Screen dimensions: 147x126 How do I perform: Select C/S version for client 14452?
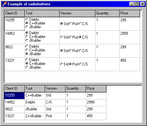(80, 37)
